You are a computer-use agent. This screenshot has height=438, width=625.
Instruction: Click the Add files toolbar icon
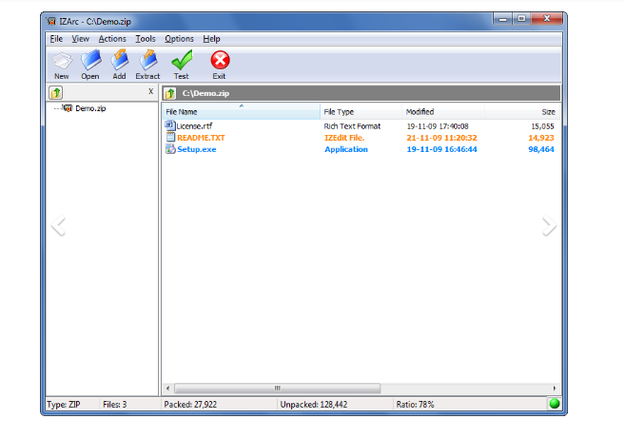tap(119, 61)
